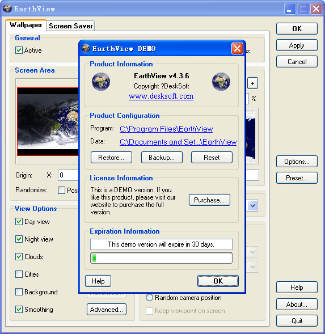
Task: Open the blue dropdown arrow right of the dialog
Action: (253, 205)
